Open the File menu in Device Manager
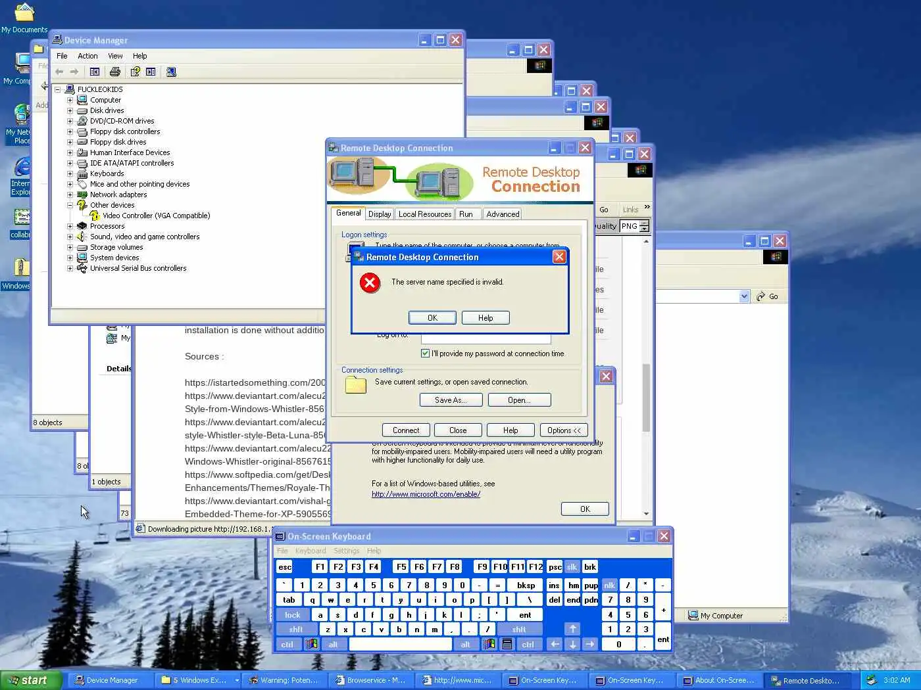 [62, 56]
